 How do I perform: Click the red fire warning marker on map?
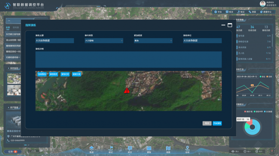(x=127, y=91)
